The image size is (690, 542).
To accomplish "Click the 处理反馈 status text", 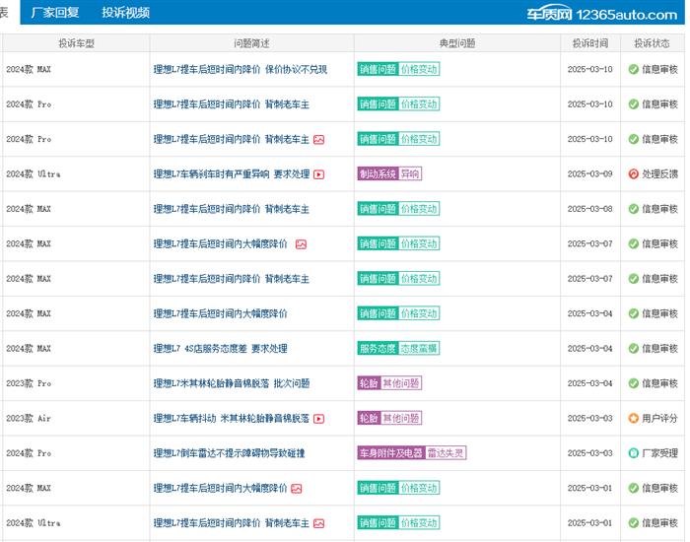I will tap(659, 174).
